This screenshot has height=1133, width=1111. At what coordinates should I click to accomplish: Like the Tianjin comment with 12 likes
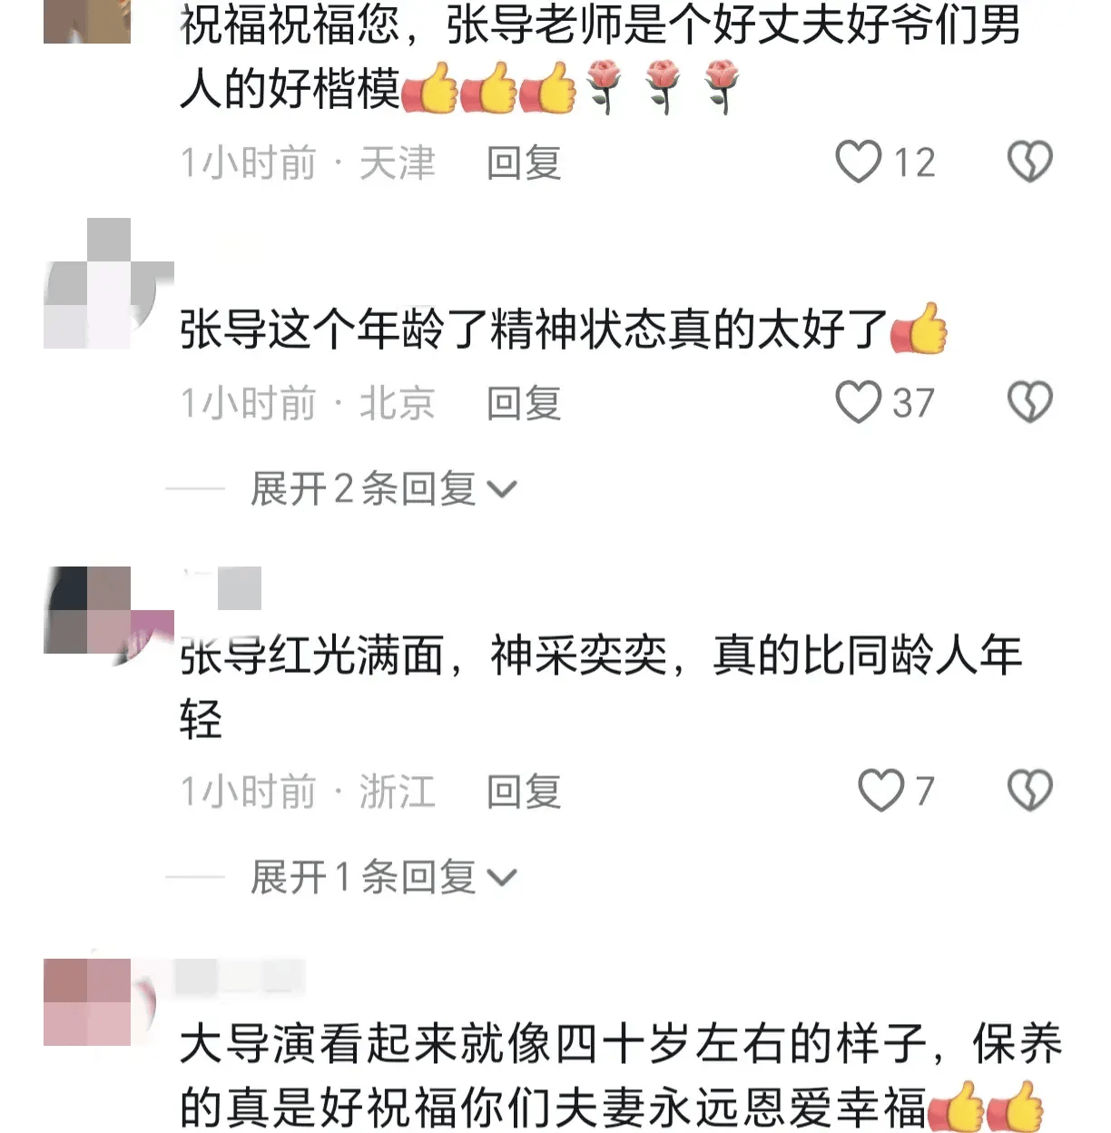[859, 162]
